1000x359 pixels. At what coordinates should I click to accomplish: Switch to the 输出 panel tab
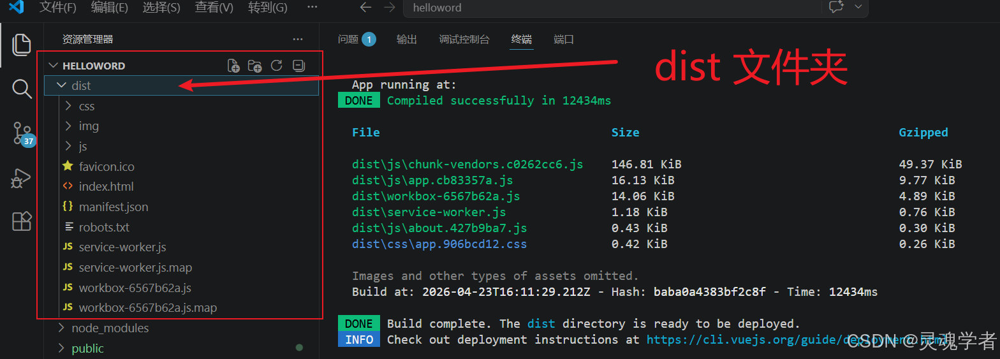406,40
